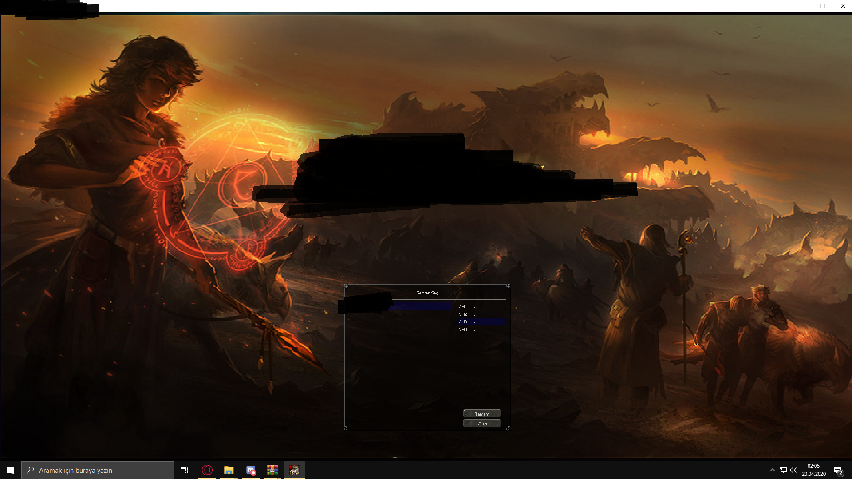Click the Çıkış exit button
852x479 pixels.
pyautogui.click(x=482, y=424)
